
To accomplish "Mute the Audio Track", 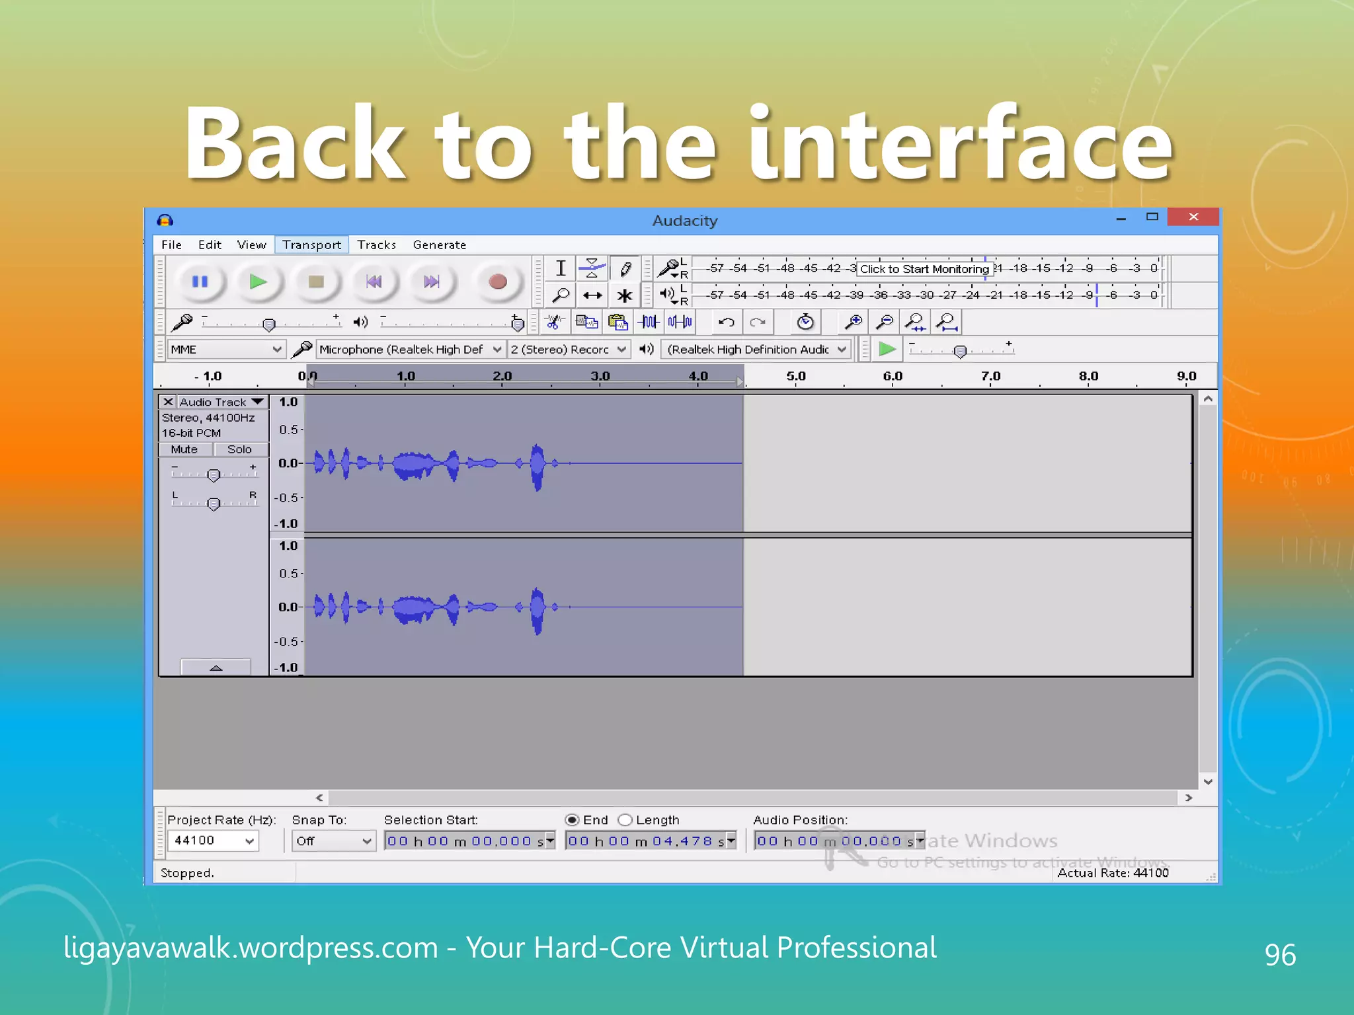I will tap(185, 449).
